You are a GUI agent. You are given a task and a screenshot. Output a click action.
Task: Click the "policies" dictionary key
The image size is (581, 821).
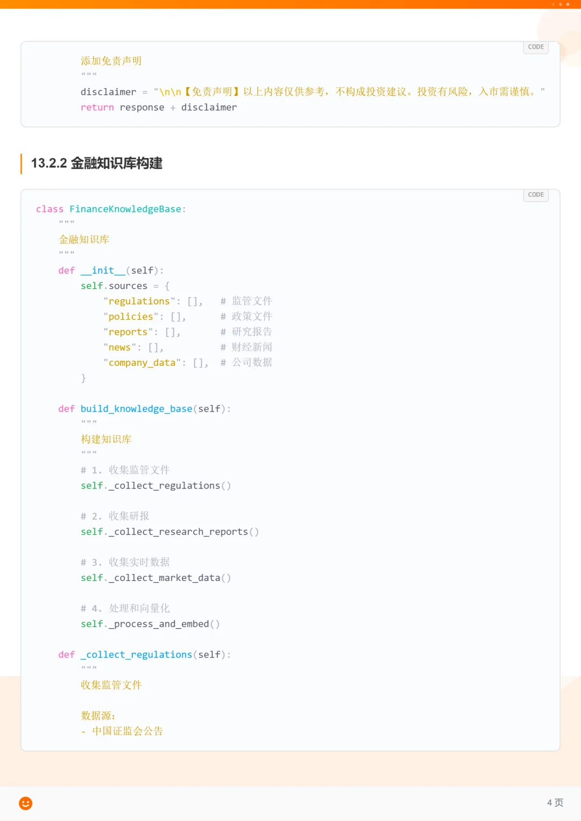(131, 317)
